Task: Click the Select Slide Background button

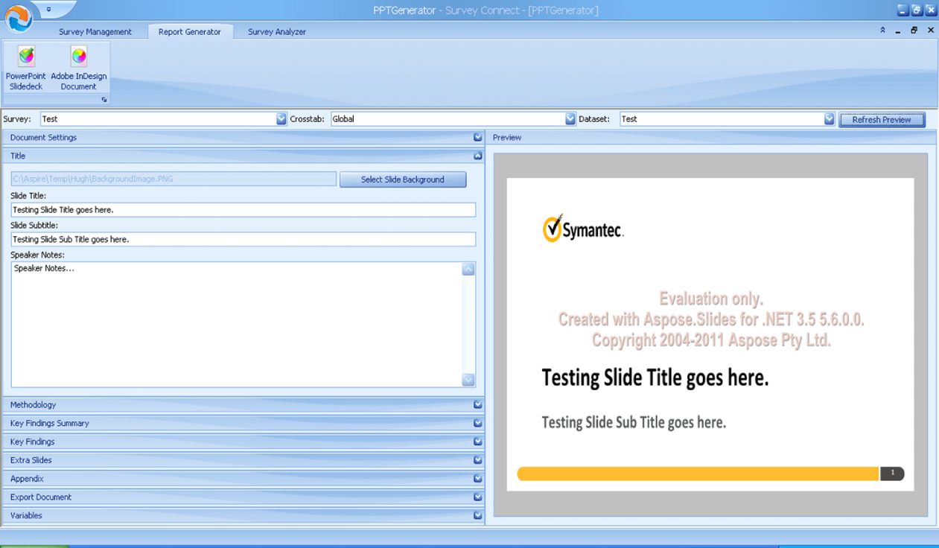Action: (x=402, y=179)
